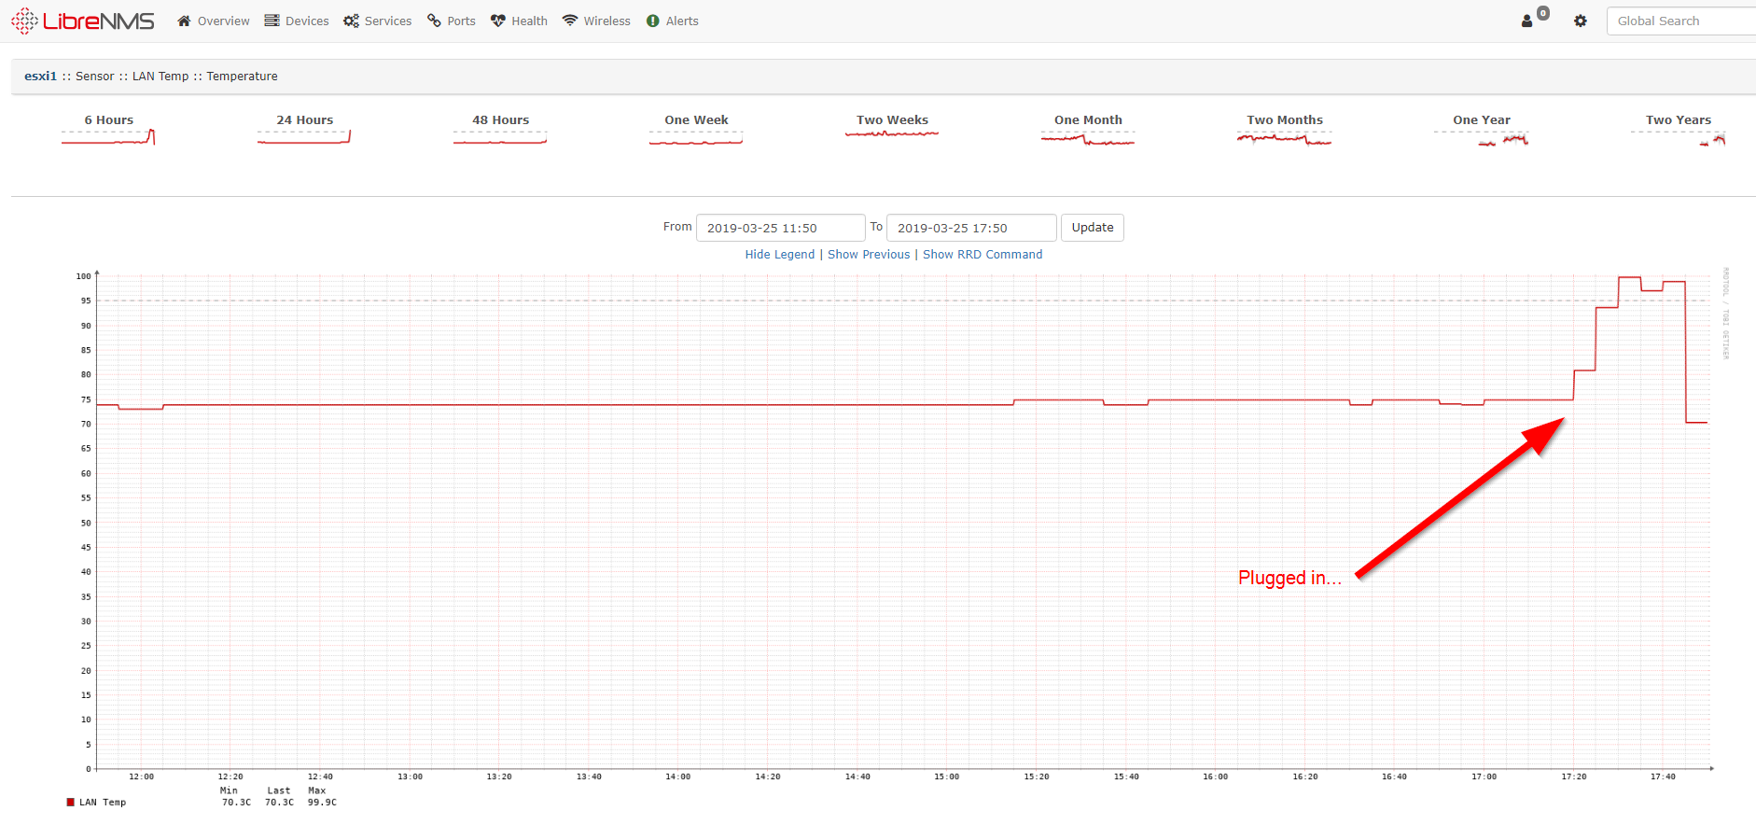The height and width of the screenshot is (839, 1756).
Task: Select the One Year graph period
Action: pos(1482,119)
